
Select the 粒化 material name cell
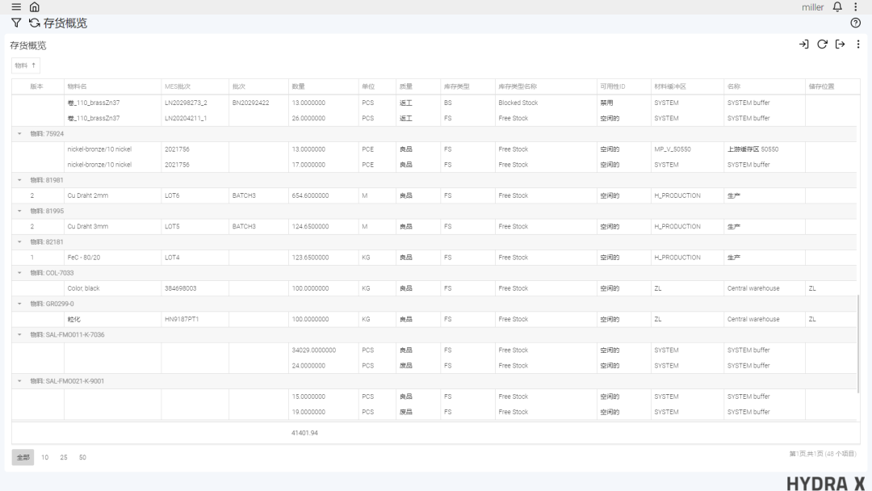(113, 319)
